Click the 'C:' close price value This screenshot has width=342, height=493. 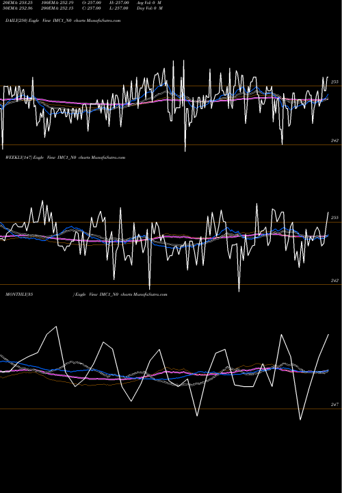[x=92, y=8]
